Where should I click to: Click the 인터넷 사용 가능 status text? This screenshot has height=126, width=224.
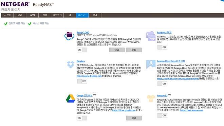pos(17,23)
